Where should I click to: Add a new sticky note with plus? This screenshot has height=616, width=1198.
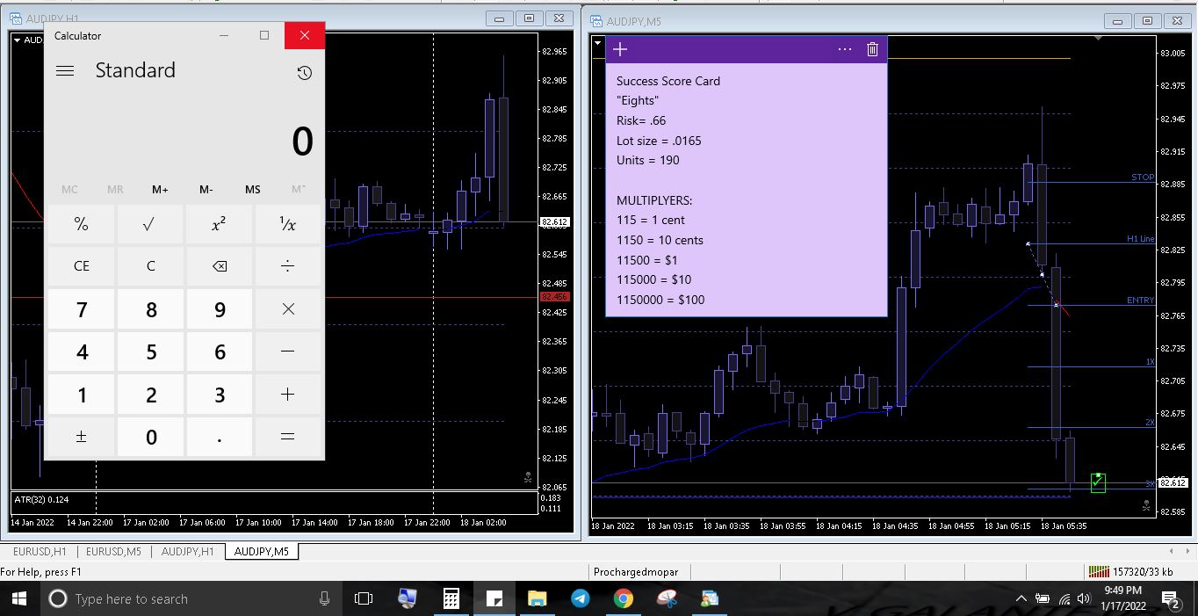pos(620,49)
